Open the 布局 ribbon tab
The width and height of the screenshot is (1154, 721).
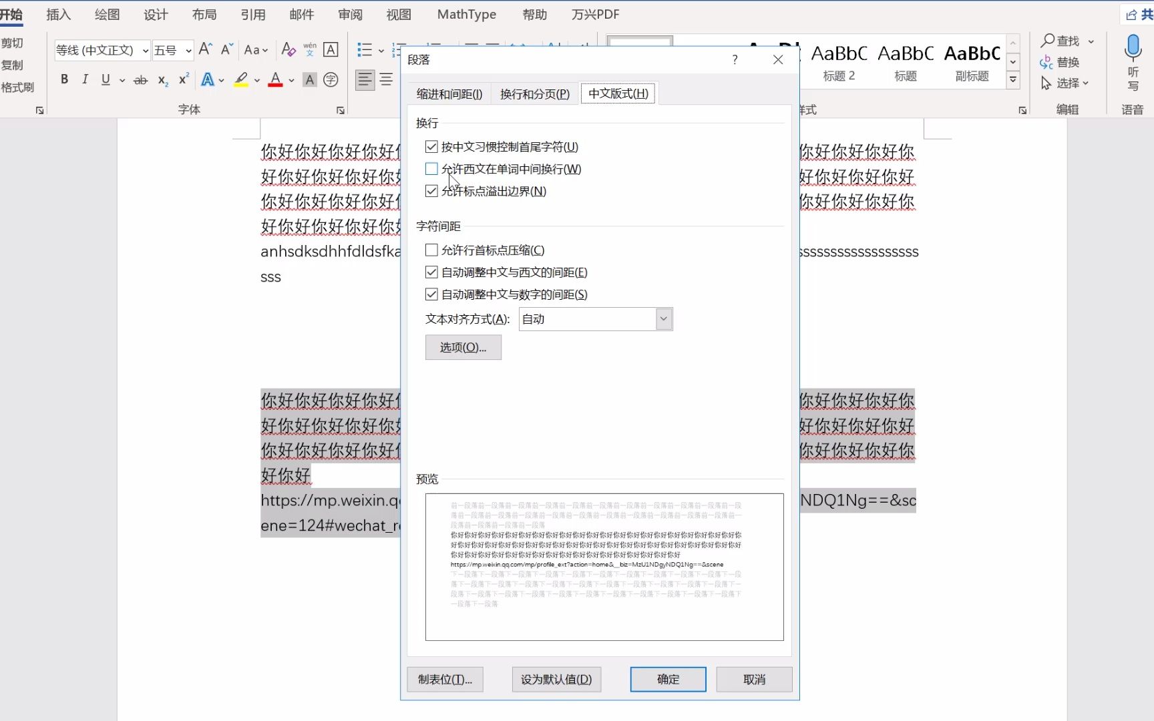[x=204, y=14]
